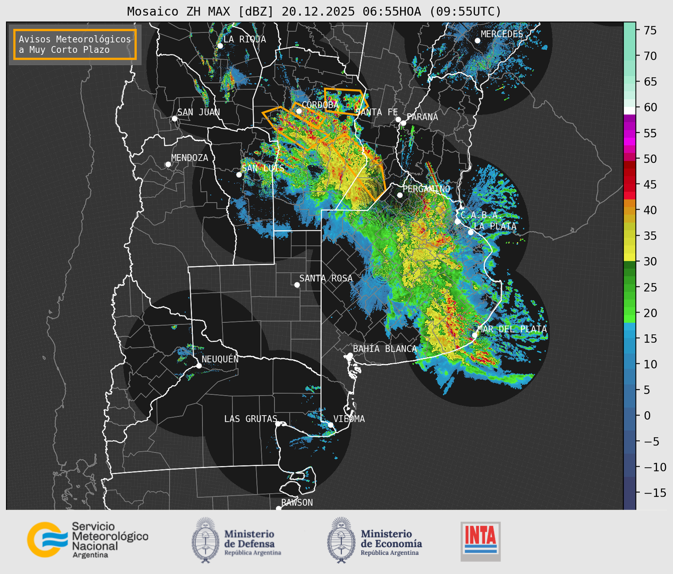Click the Servicio Meteorológico Nacional logo
Screen dimensions: 673x574
click(x=87, y=540)
